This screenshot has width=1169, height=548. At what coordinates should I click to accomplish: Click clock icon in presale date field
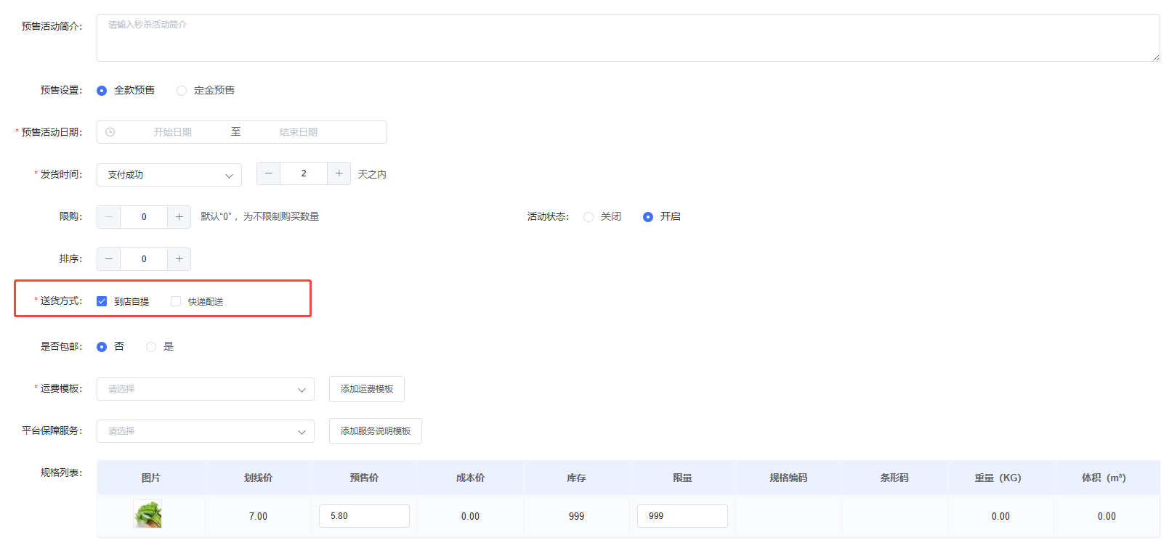coord(110,132)
